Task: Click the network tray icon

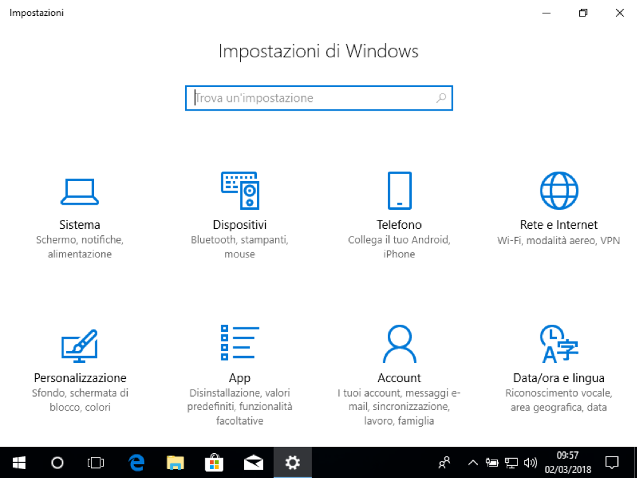Action: click(x=511, y=463)
